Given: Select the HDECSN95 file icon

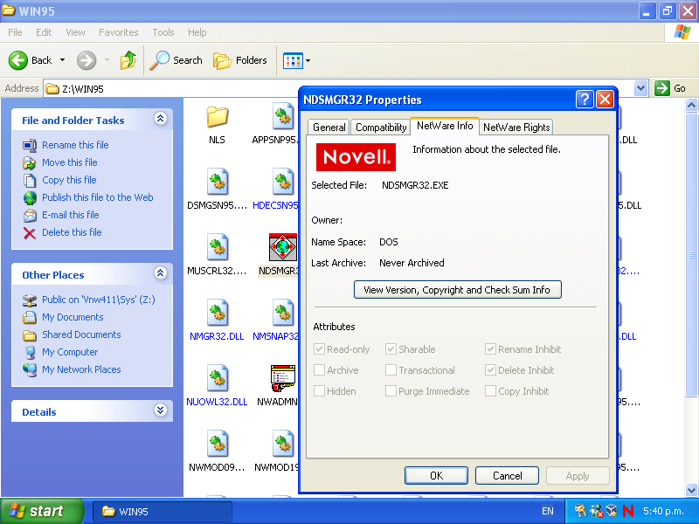Looking at the screenshot, I should [x=283, y=182].
